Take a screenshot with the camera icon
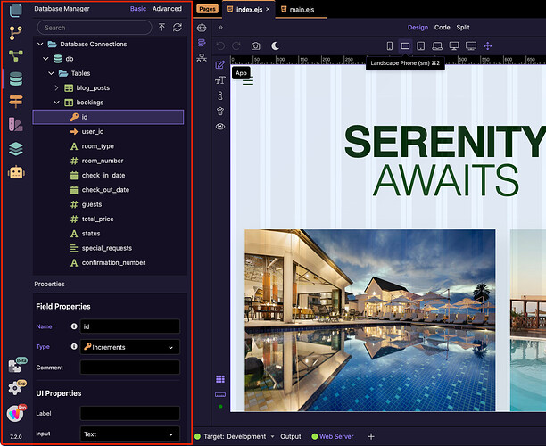 point(256,45)
